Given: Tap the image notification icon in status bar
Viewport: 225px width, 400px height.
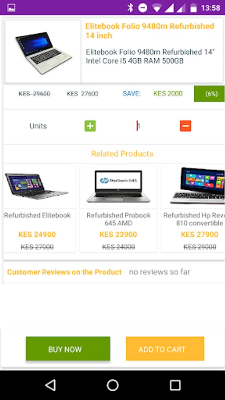Looking at the screenshot, I should coord(11,8).
